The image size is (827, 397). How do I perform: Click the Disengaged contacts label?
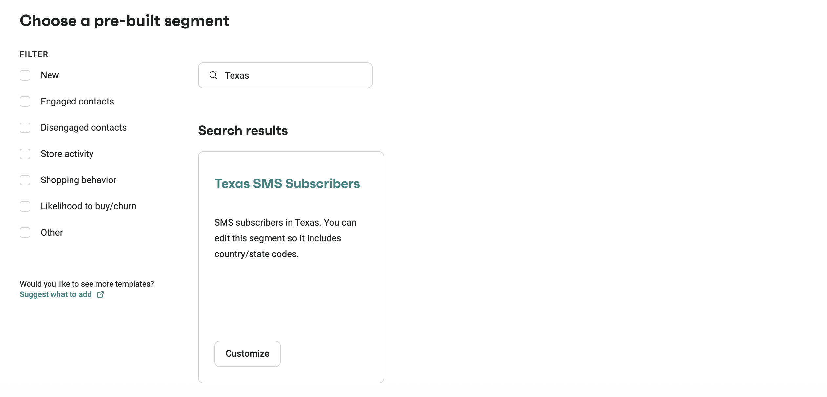(83, 128)
